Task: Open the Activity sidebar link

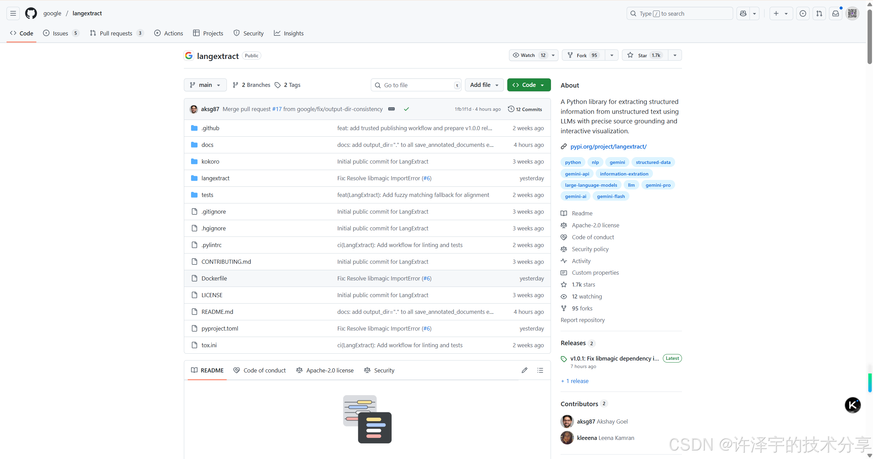Action: click(x=581, y=261)
